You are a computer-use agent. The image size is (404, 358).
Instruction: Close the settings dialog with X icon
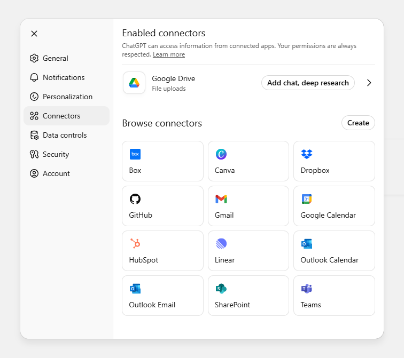coord(34,34)
